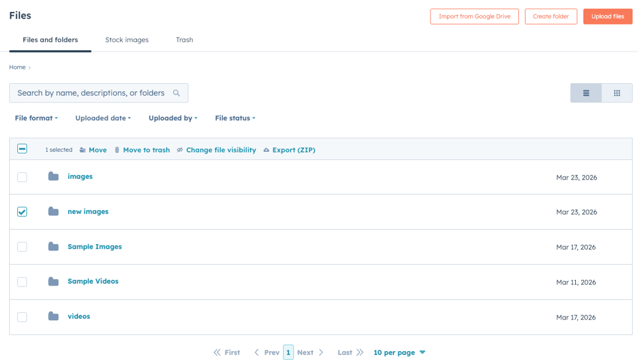638x363 pixels.
Task: Click Mar 23, 2026 date in images row
Action: tap(577, 178)
